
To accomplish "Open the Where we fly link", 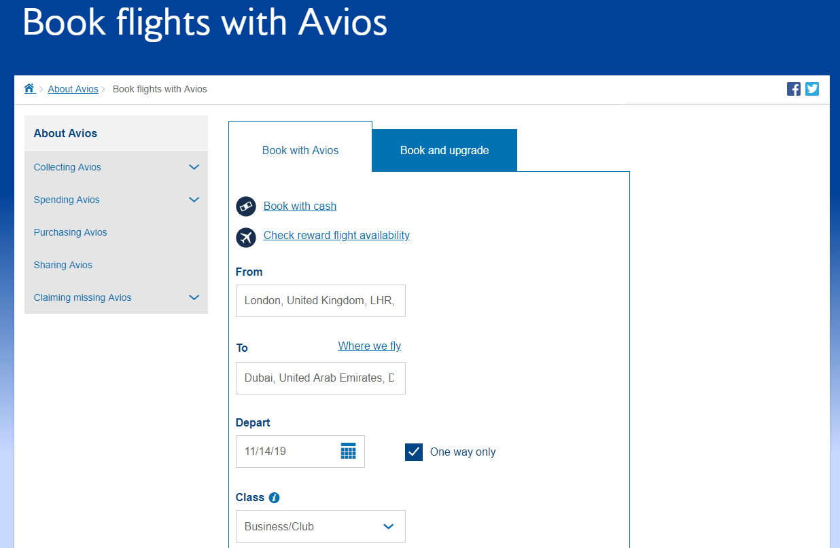I will [x=370, y=346].
